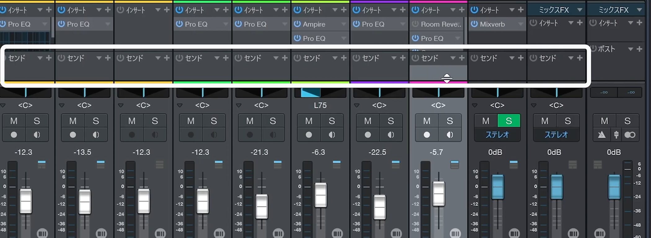The width and height of the screenshot is (651, 238).
Task: Expand the ポスト dropdown menu
Action: tap(630, 49)
